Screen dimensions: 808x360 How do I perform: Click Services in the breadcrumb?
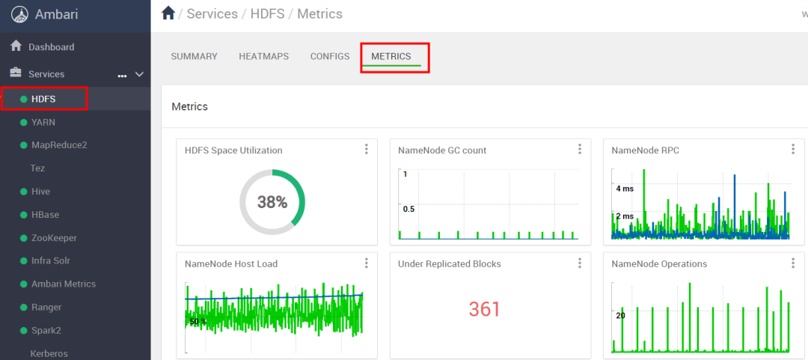[x=212, y=14]
